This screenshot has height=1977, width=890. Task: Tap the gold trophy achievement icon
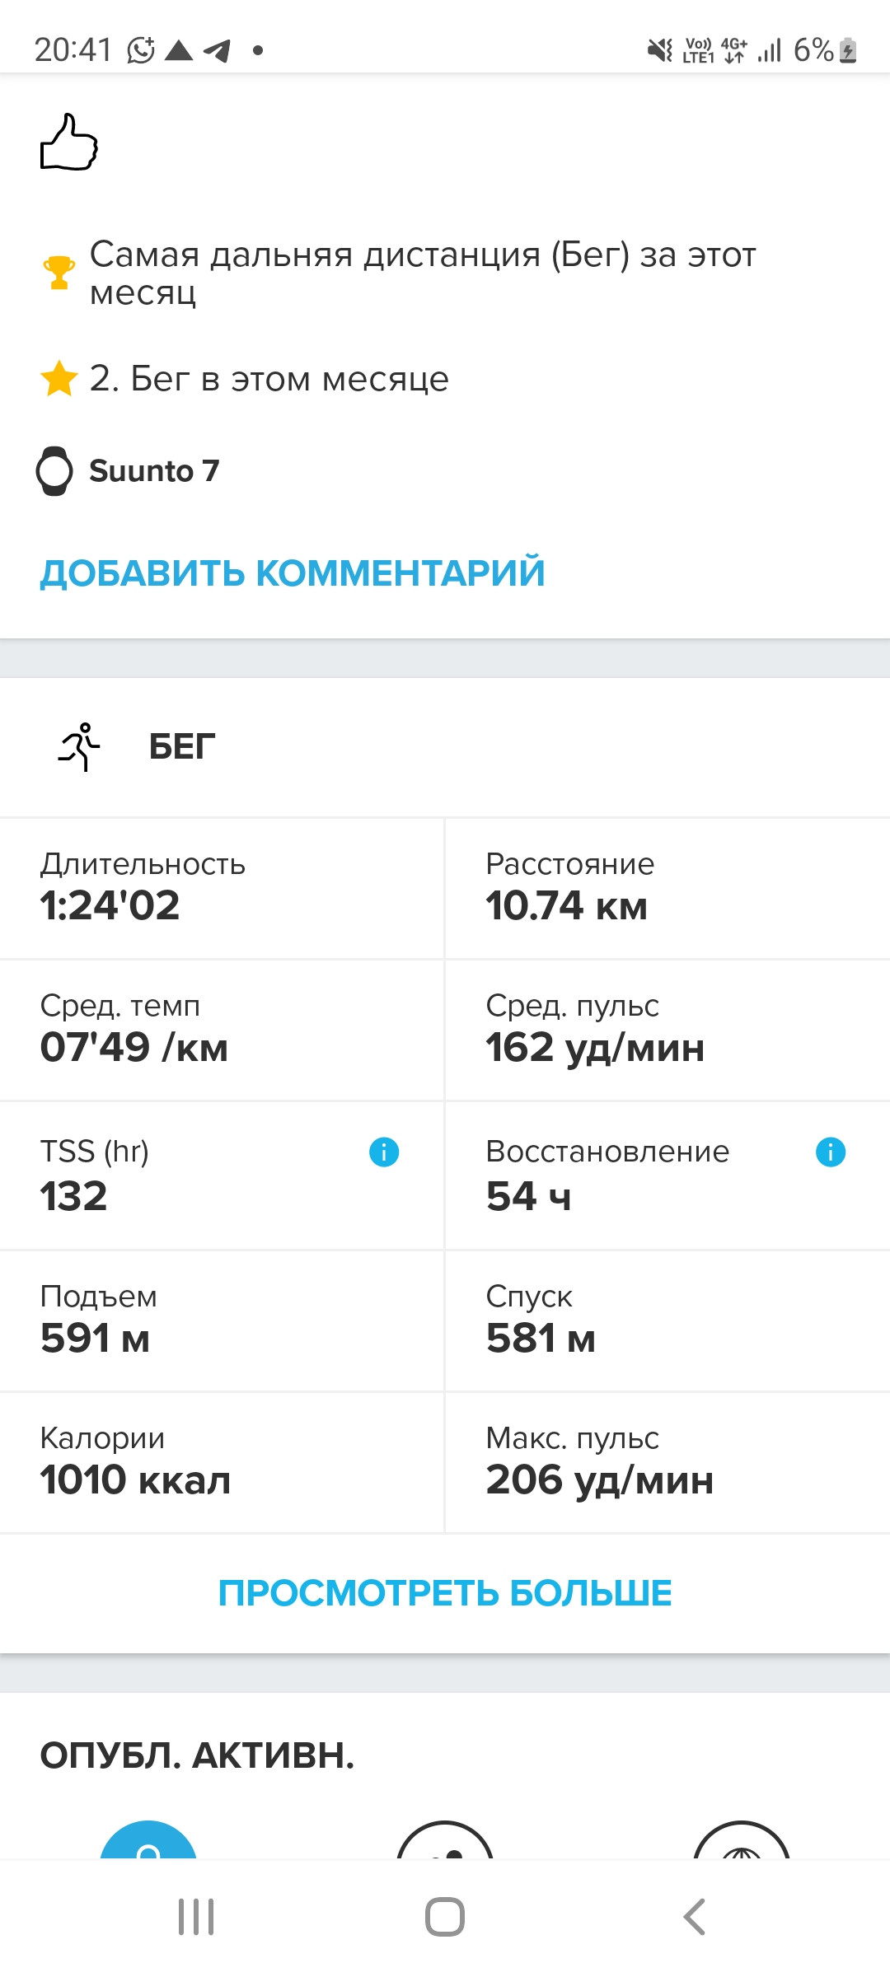click(x=59, y=273)
